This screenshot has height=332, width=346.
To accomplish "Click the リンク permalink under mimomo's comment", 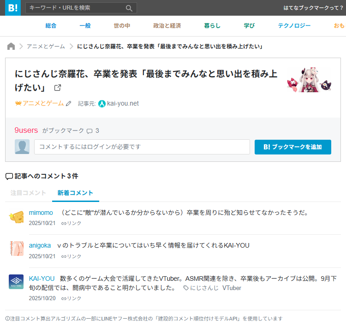I will [x=71, y=223].
